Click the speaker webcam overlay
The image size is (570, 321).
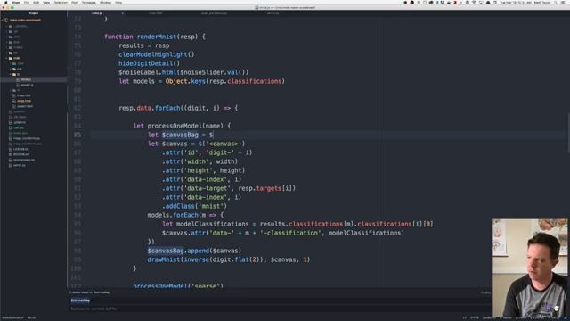click(529, 267)
